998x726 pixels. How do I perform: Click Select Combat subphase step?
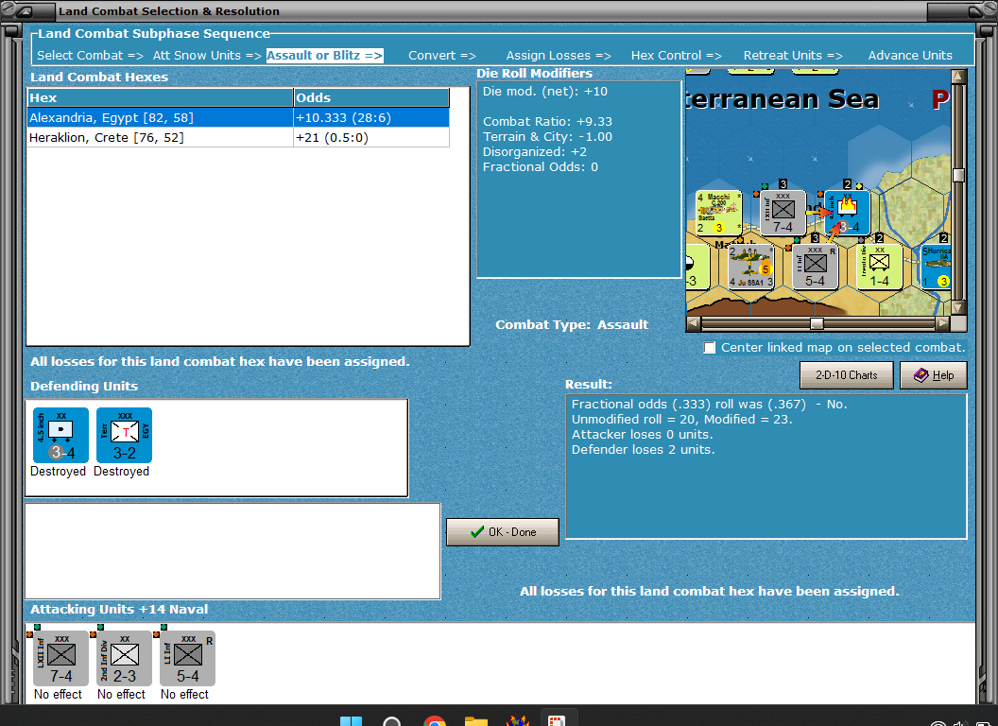coord(90,56)
